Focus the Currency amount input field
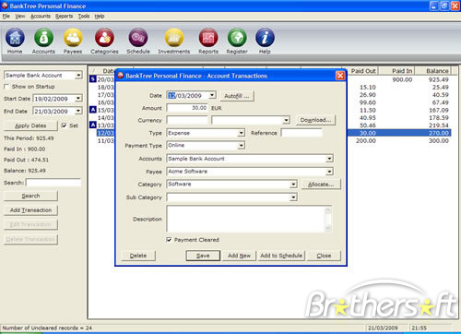This screenshot has width=461, height=334. pos(187,120)
